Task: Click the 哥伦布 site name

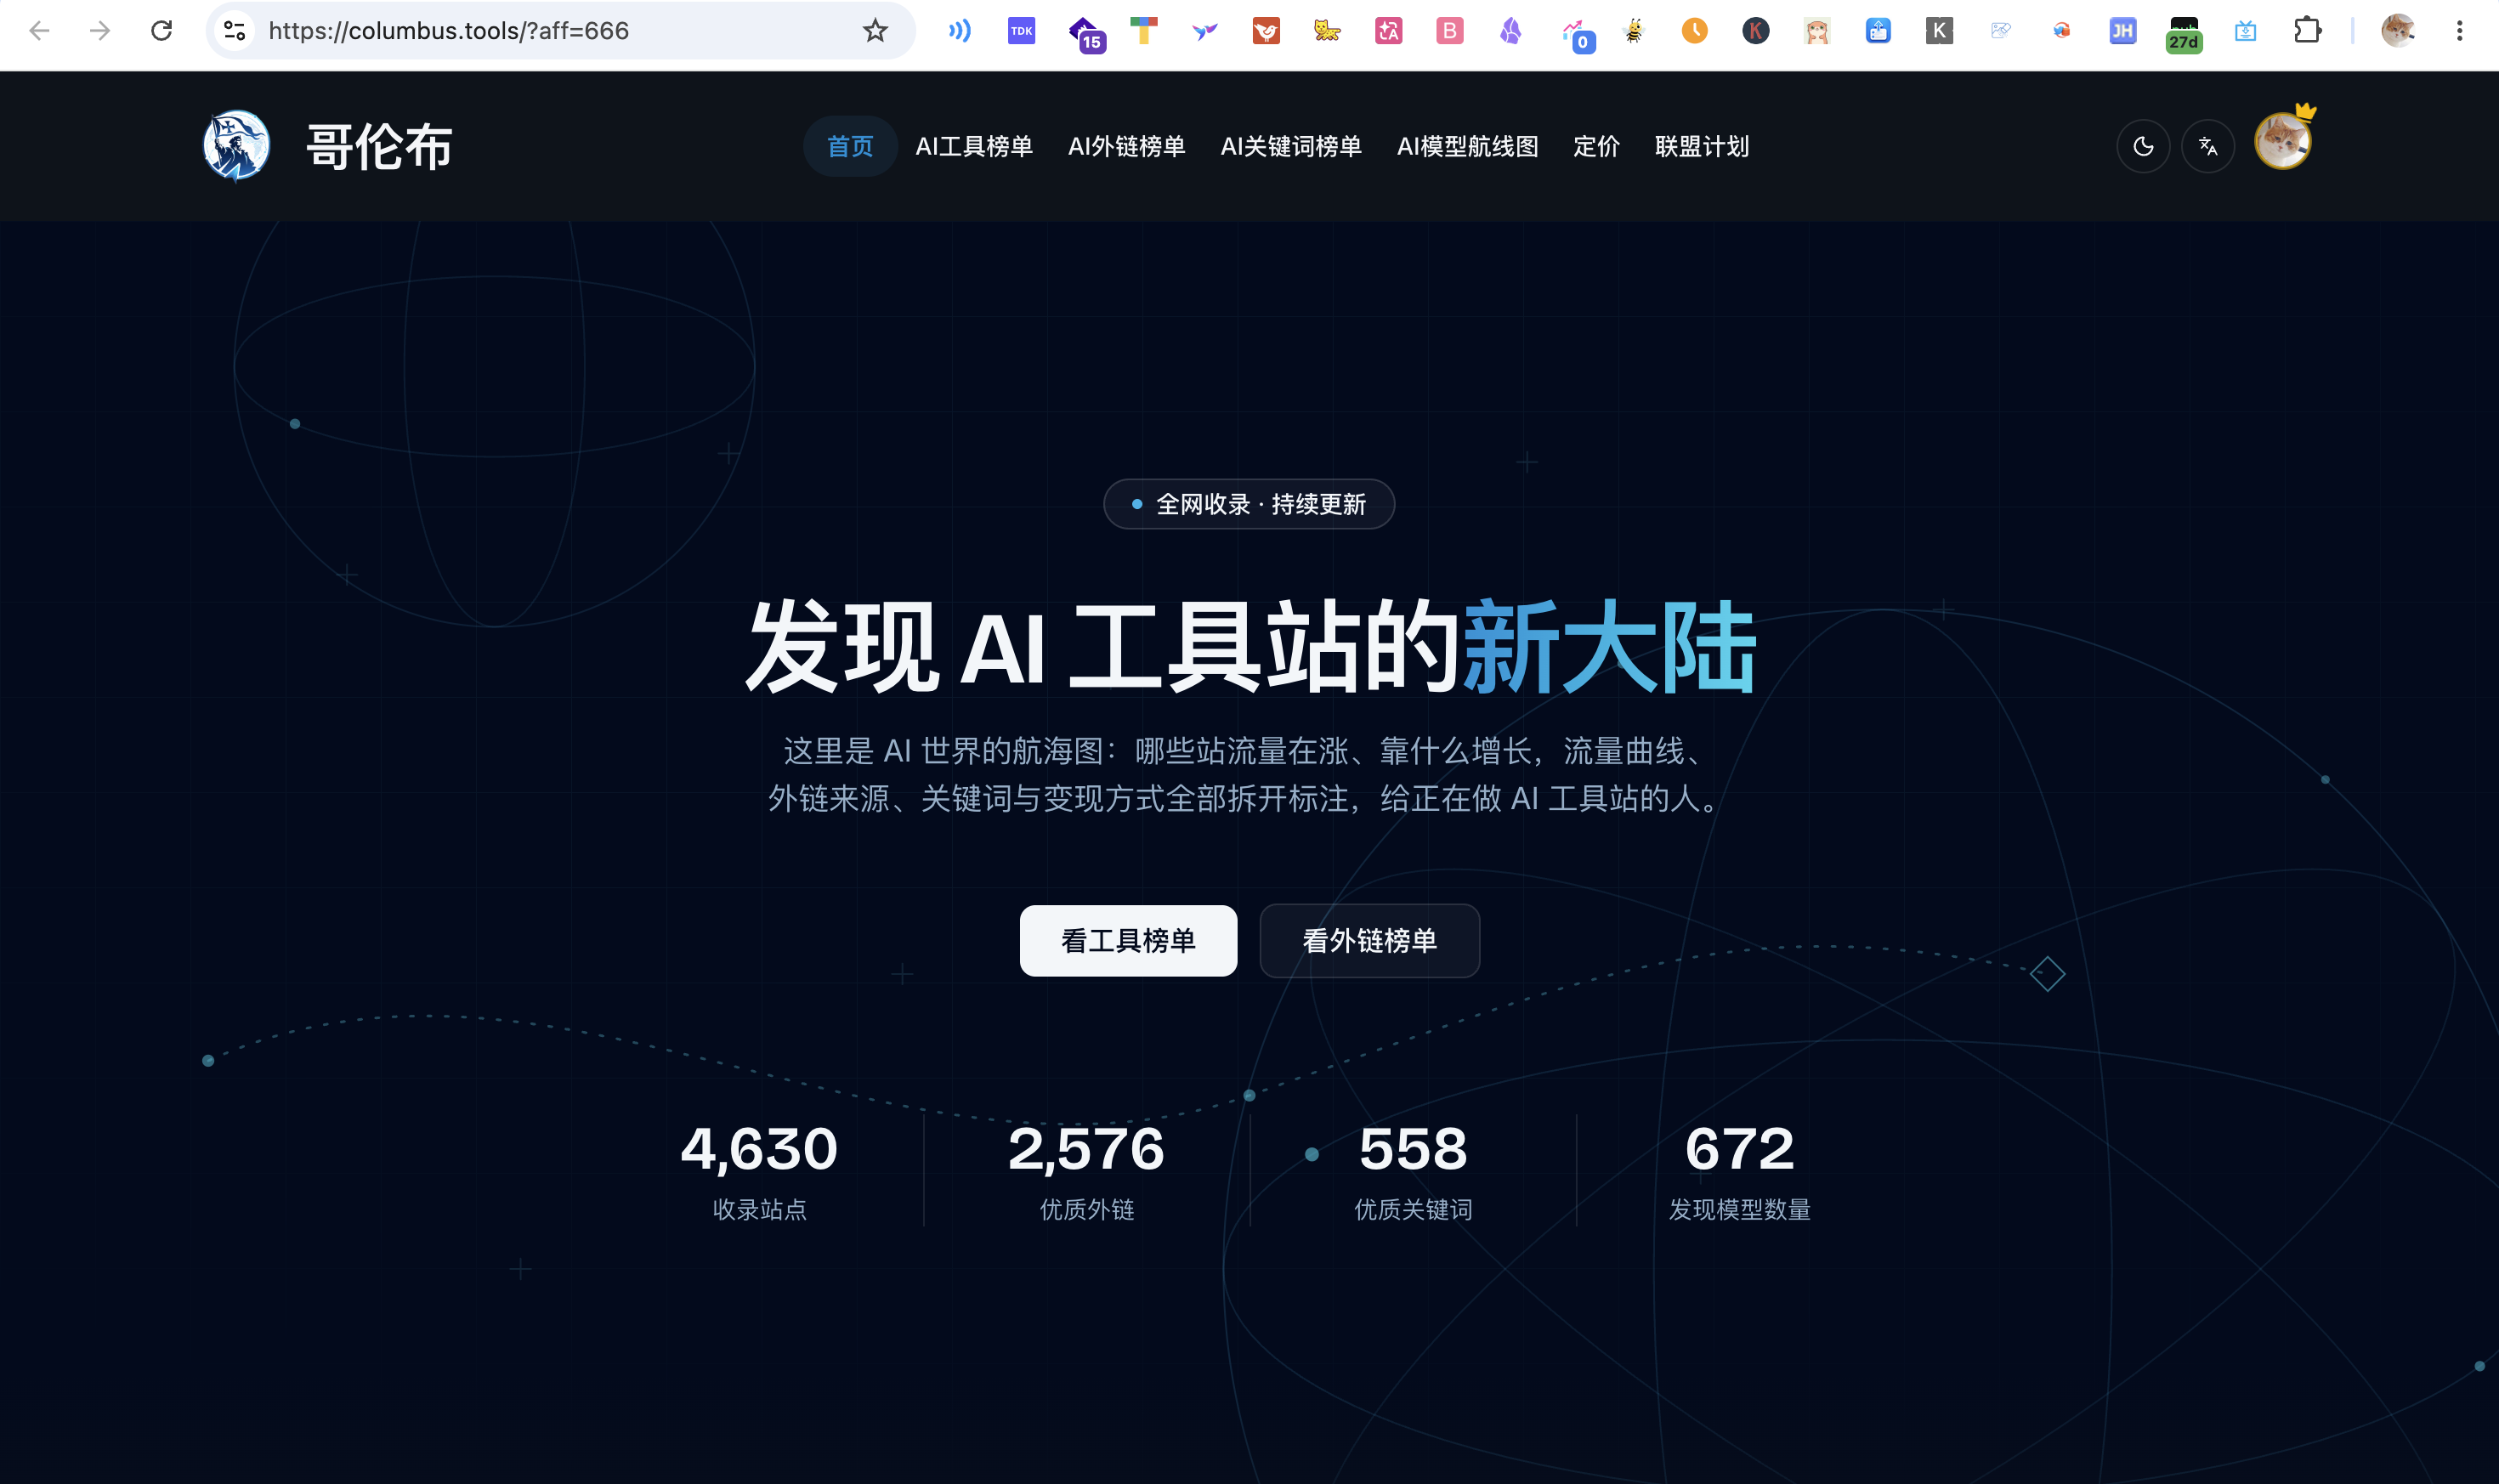Action: pos(379,147)
